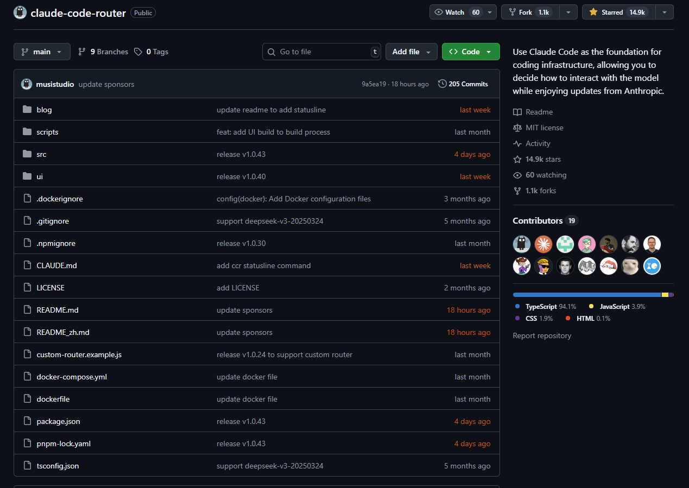This screenshot has height=488, width=689.
Task: Click the CSS 1.9% language entry
Action: pos(534,319)
